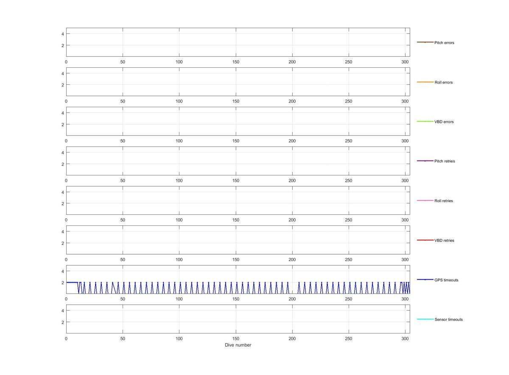
Task: Click tick 150 under the Pitch errors plot
Action: (x=236, y=62)
